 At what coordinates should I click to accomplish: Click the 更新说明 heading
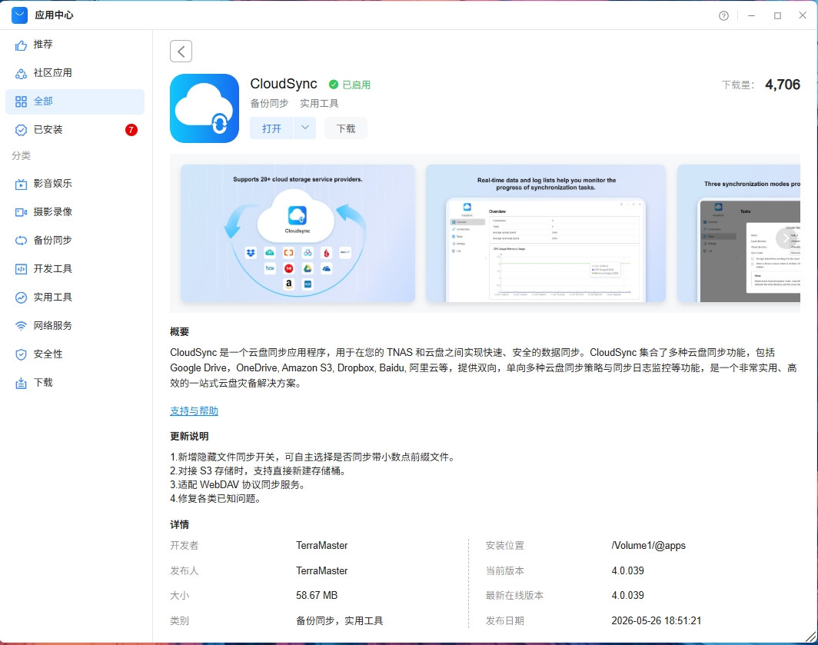[x=189, y=436]
